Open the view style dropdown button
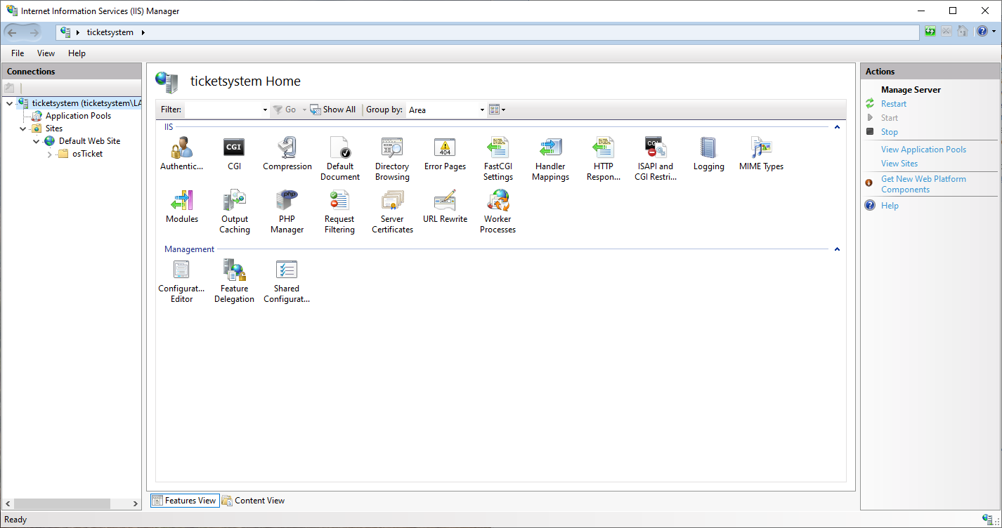 point(497,110)
